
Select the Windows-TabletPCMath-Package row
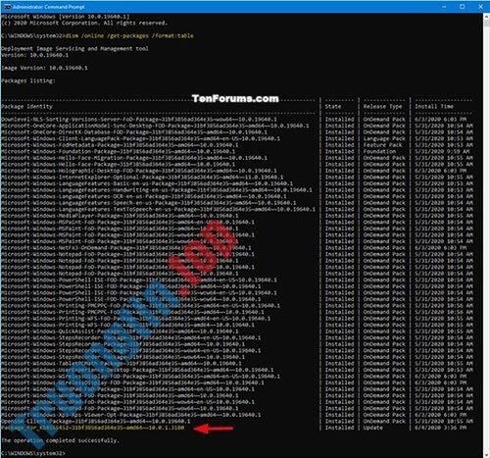237,363
